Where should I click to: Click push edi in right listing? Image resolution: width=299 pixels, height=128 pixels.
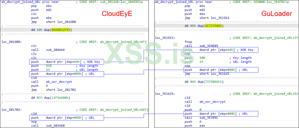[195, 10]
